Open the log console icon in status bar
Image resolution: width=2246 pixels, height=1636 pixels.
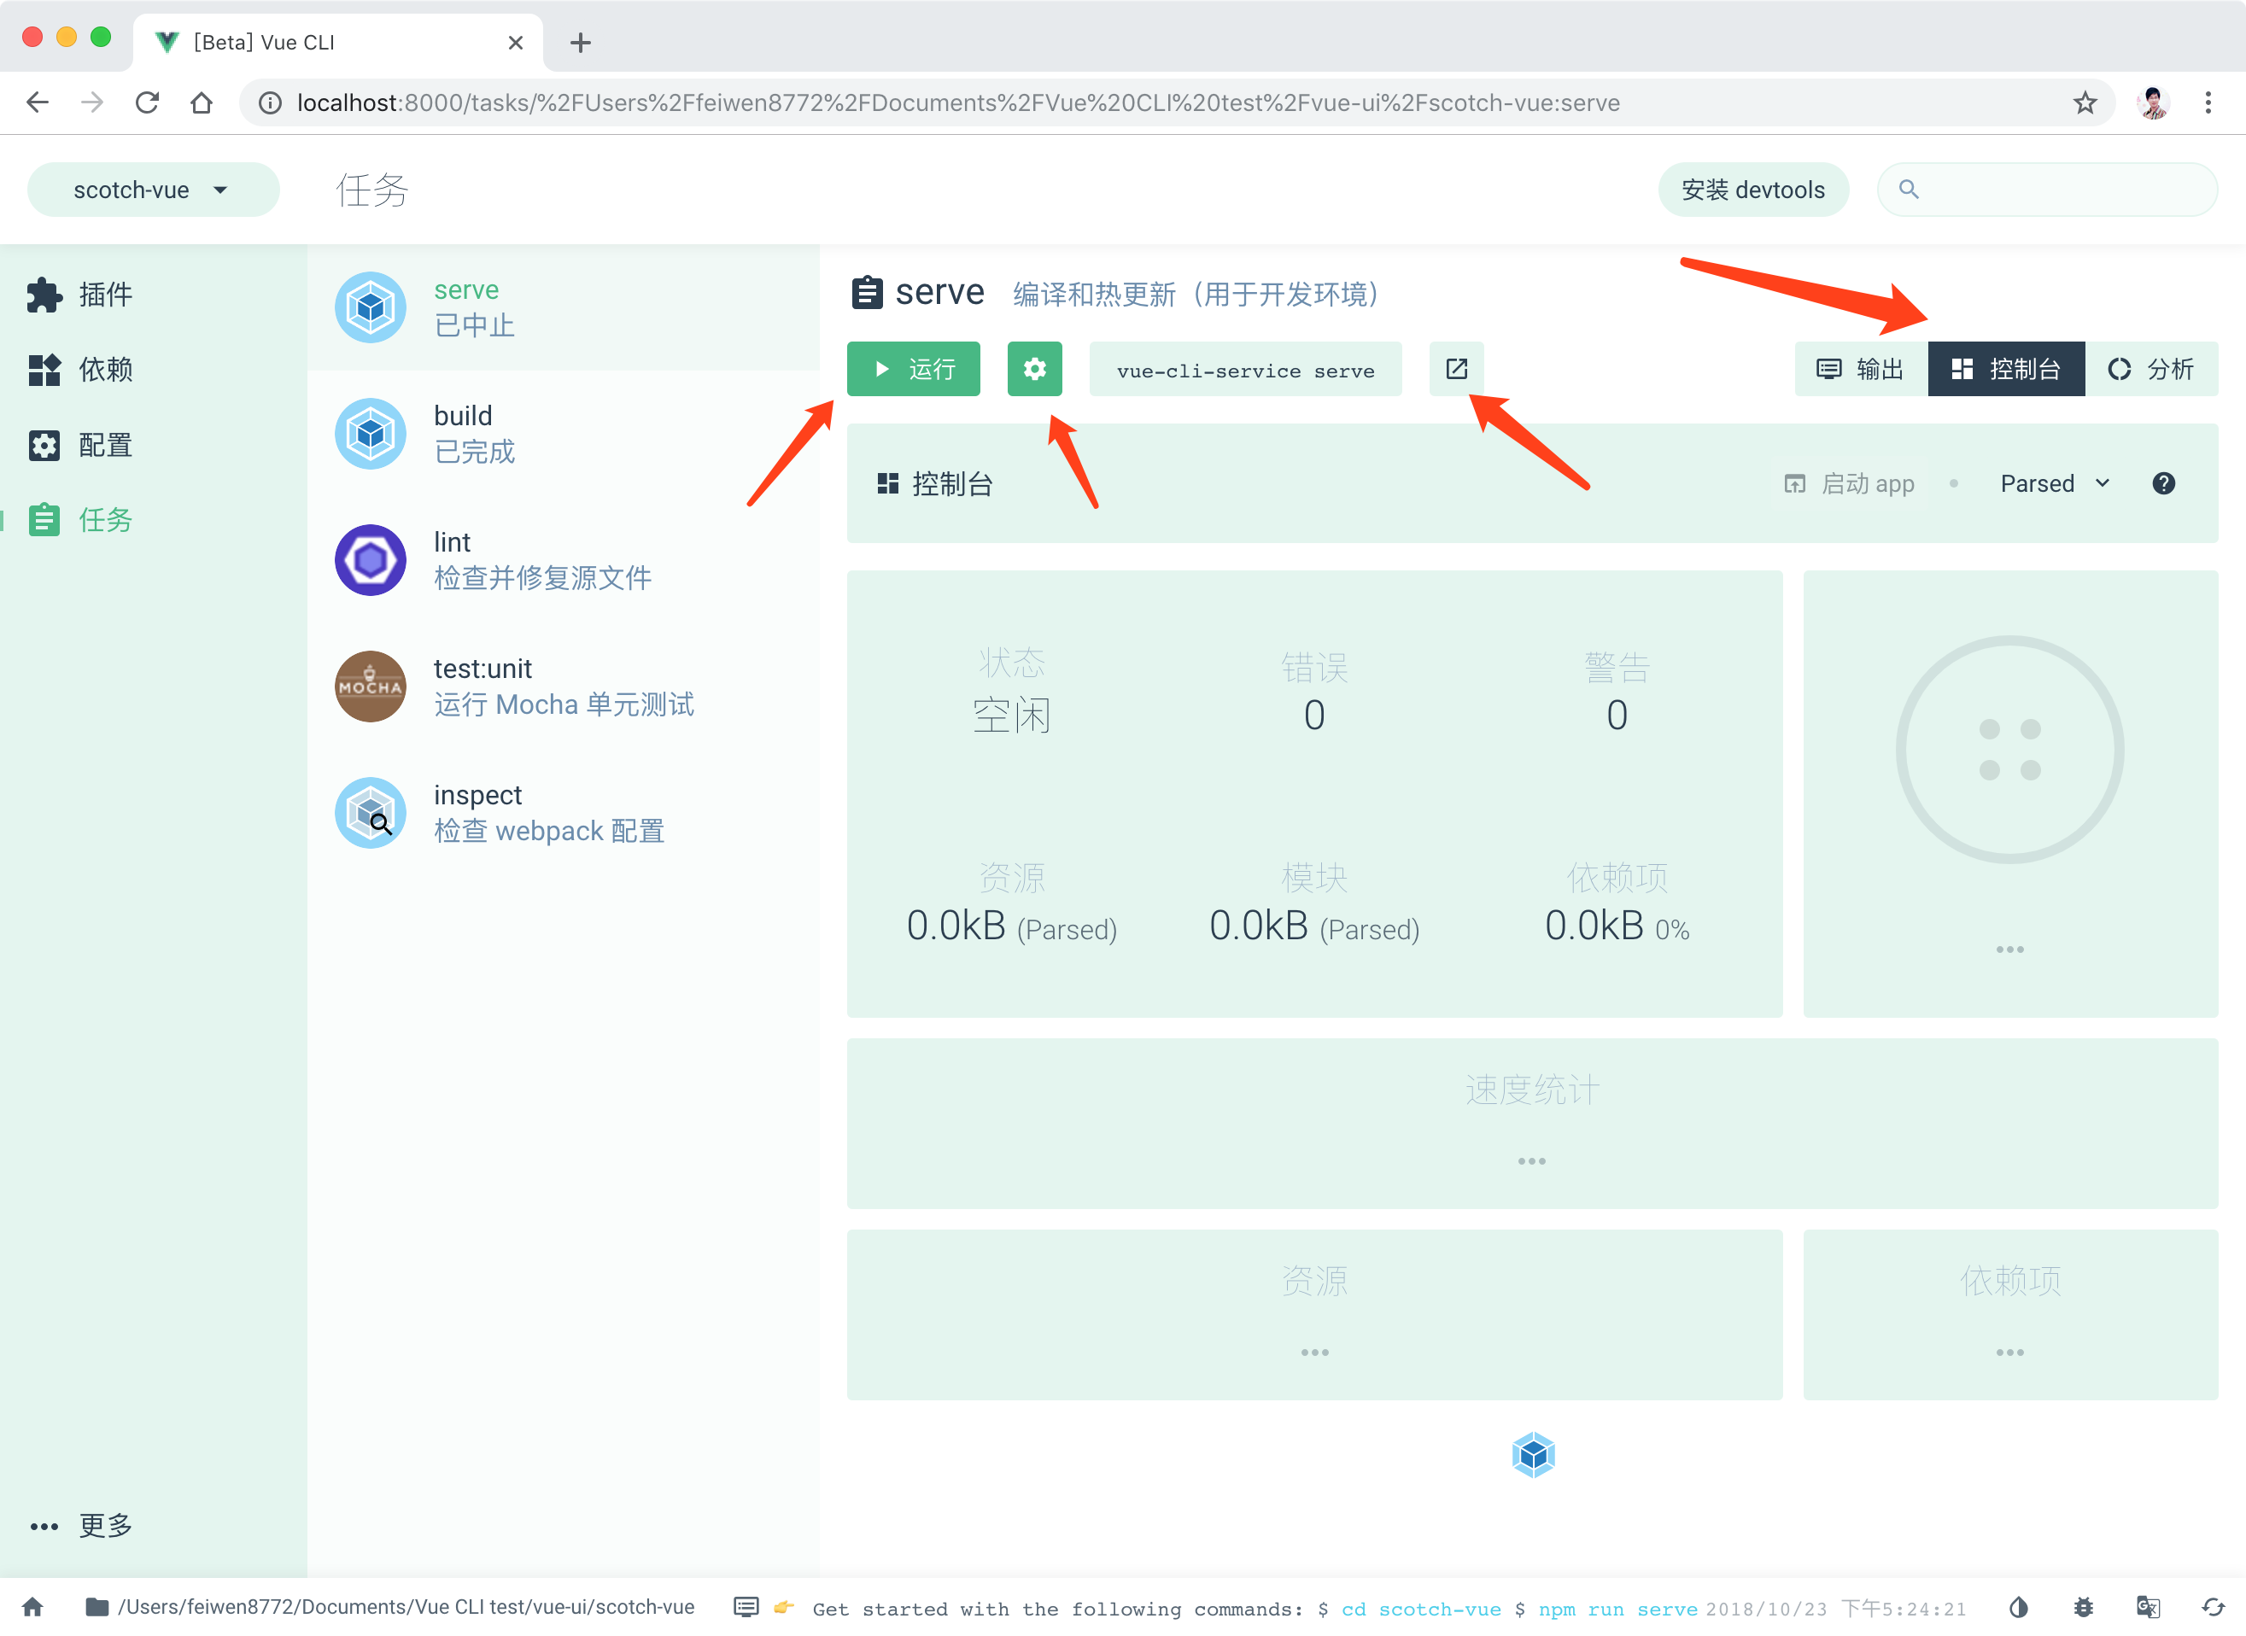(x=746, y=1606)
